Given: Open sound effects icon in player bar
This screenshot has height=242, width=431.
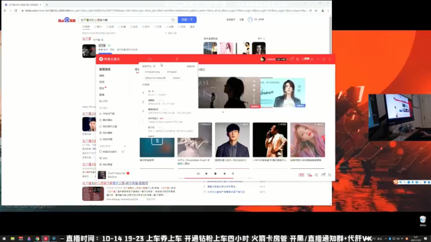Looking at the screenshot, I should pyautogui.click(x=309, y=175).
